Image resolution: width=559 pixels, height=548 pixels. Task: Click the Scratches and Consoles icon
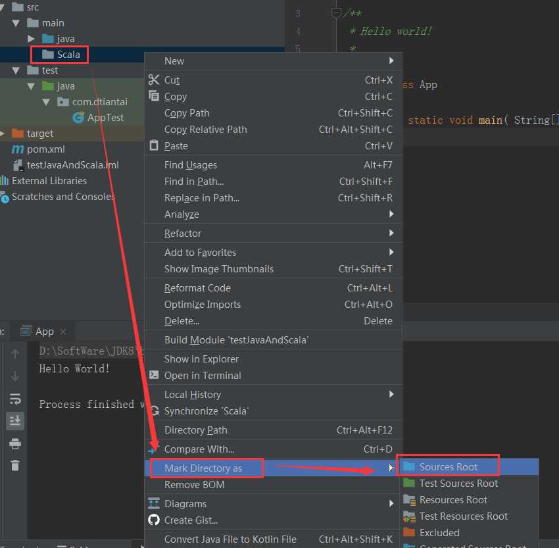(5, 197)
